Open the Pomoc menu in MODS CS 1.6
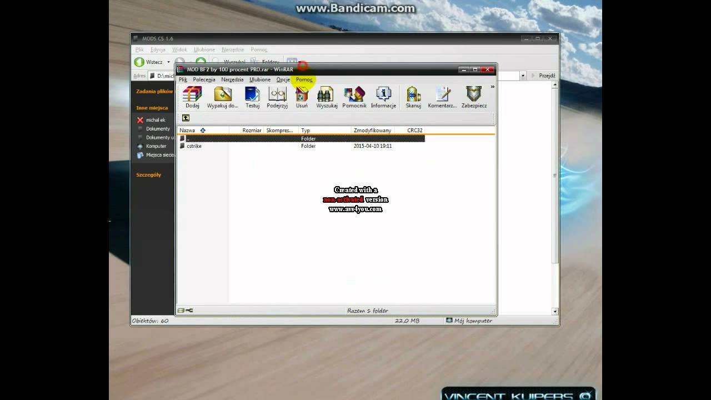Image resolution: width=711 pixels, height=400 pixels. (x=259, y=49)
